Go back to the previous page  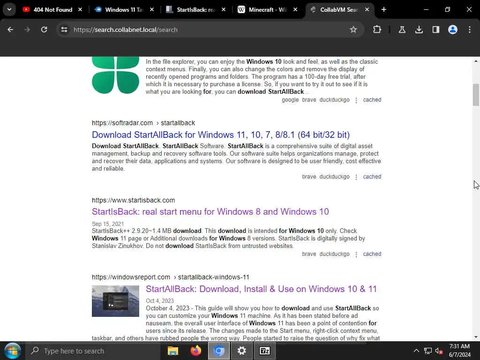tap(10, 30)
